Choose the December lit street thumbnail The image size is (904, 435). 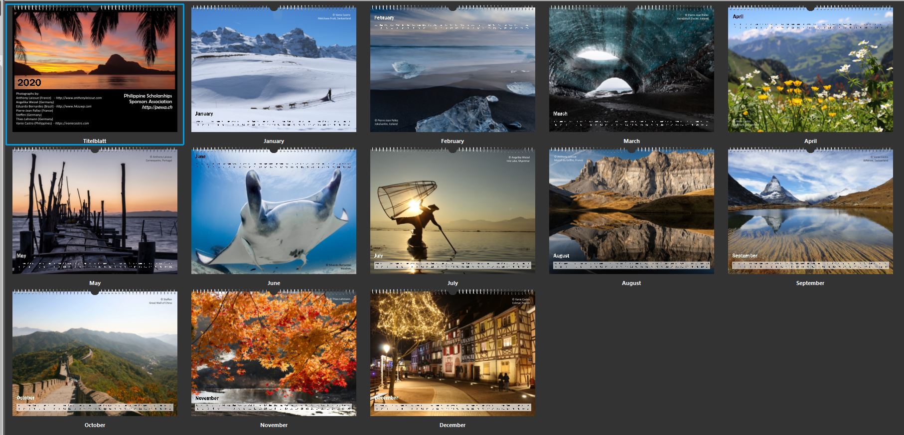click(x=452, y=354)
